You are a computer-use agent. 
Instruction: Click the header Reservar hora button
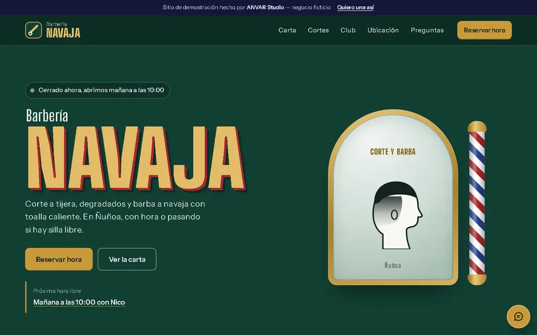click(x=484, y=30)
